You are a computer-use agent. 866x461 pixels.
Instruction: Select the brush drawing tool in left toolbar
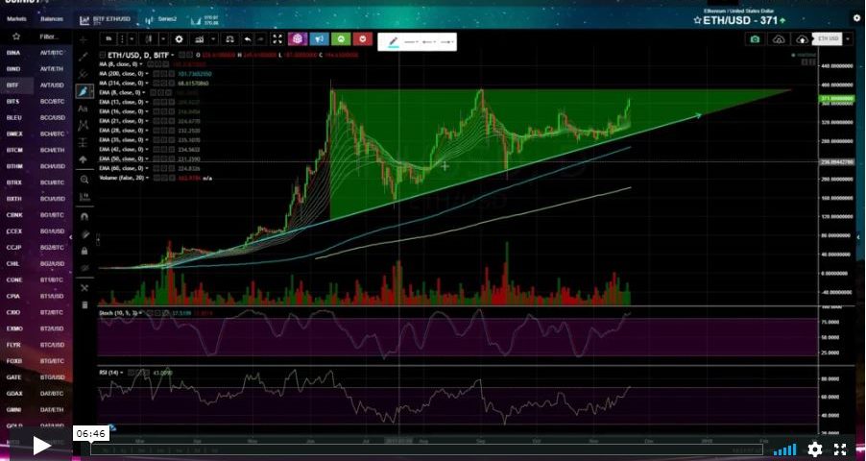pyautogui.click(x=84, y=91)
